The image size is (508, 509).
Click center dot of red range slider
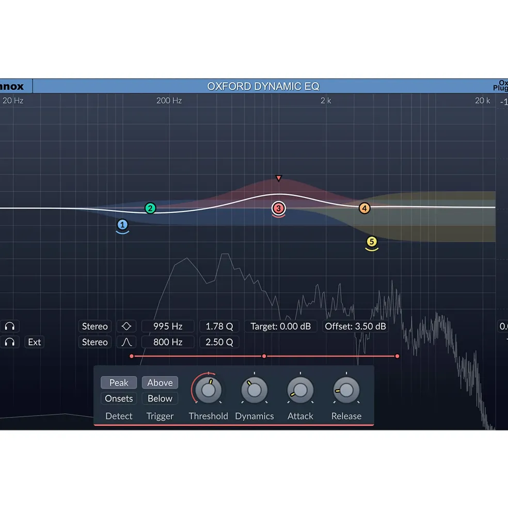(x=264, y=356)
